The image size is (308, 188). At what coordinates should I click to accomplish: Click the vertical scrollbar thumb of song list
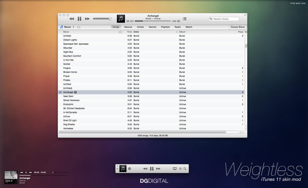[246, 46]
